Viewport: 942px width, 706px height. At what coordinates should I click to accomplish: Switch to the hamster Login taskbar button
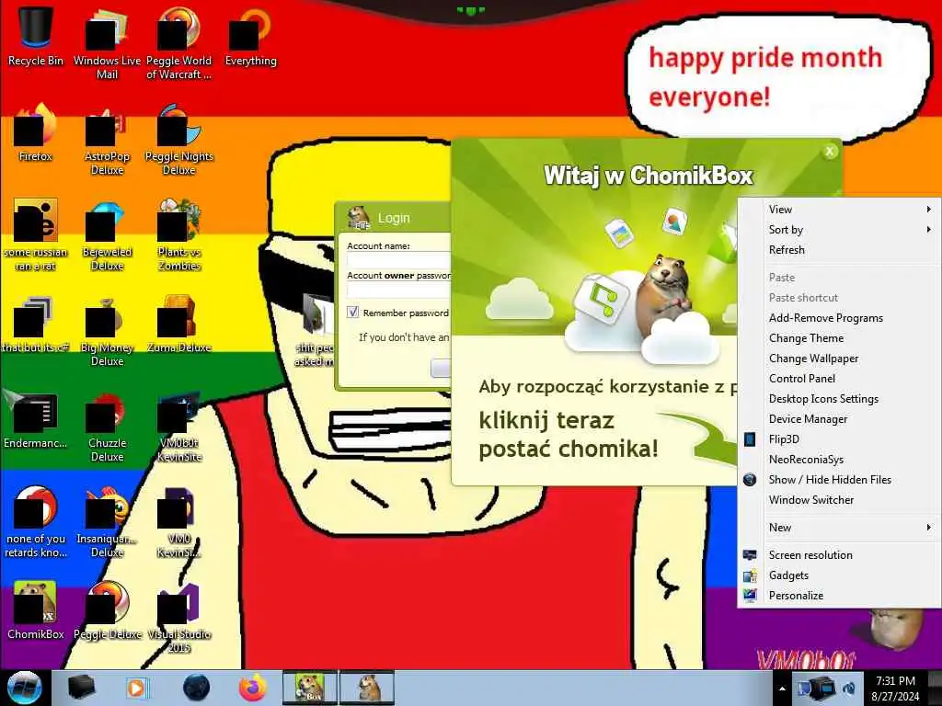pos(368,688)
